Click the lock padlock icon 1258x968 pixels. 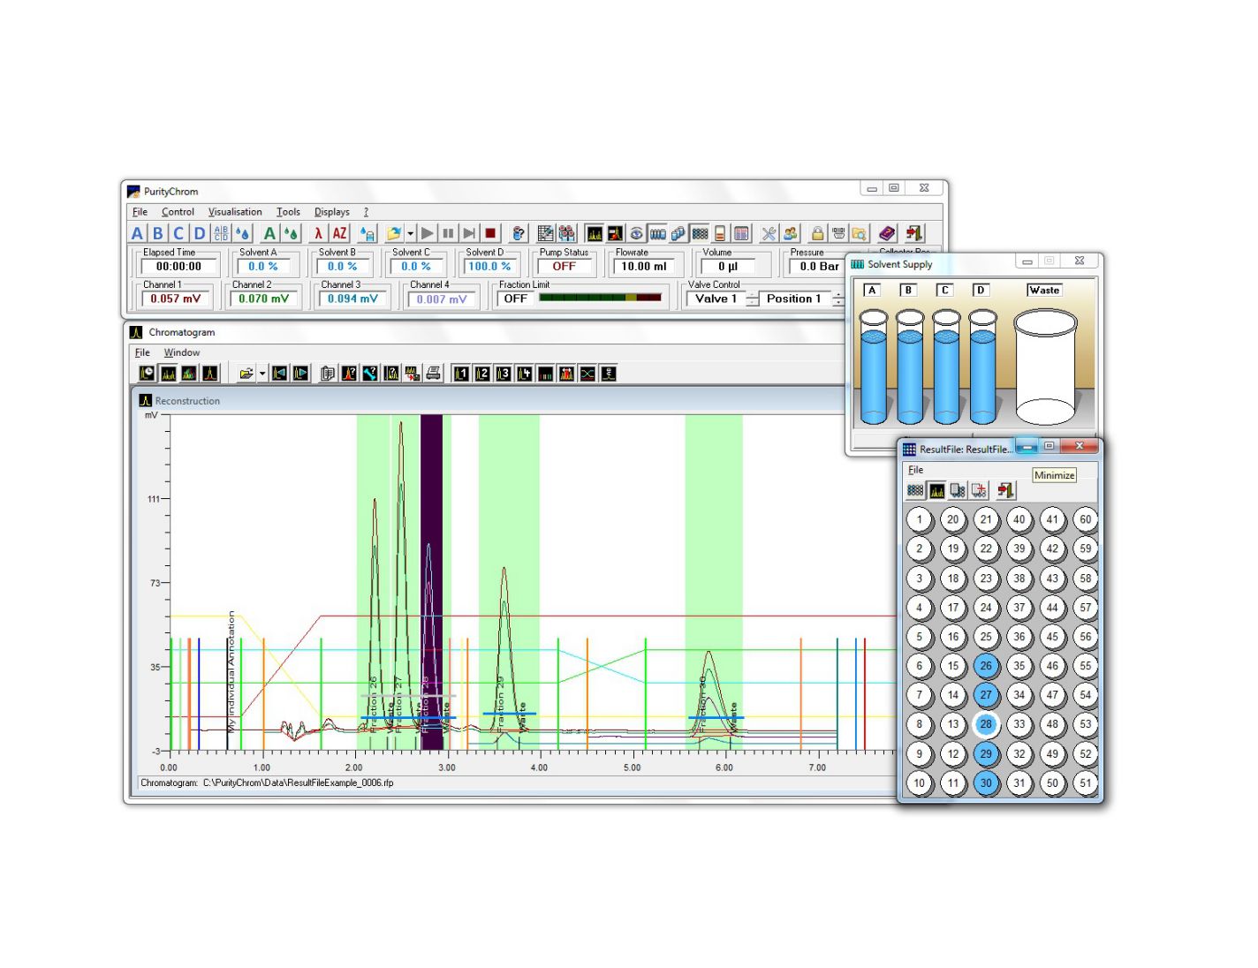tap(817, 233)
